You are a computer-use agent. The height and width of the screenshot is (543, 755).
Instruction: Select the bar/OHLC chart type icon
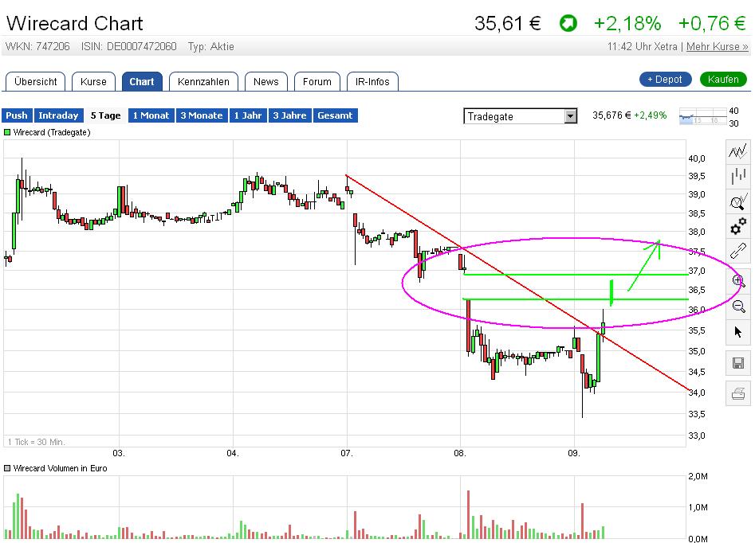pos(737,176)
